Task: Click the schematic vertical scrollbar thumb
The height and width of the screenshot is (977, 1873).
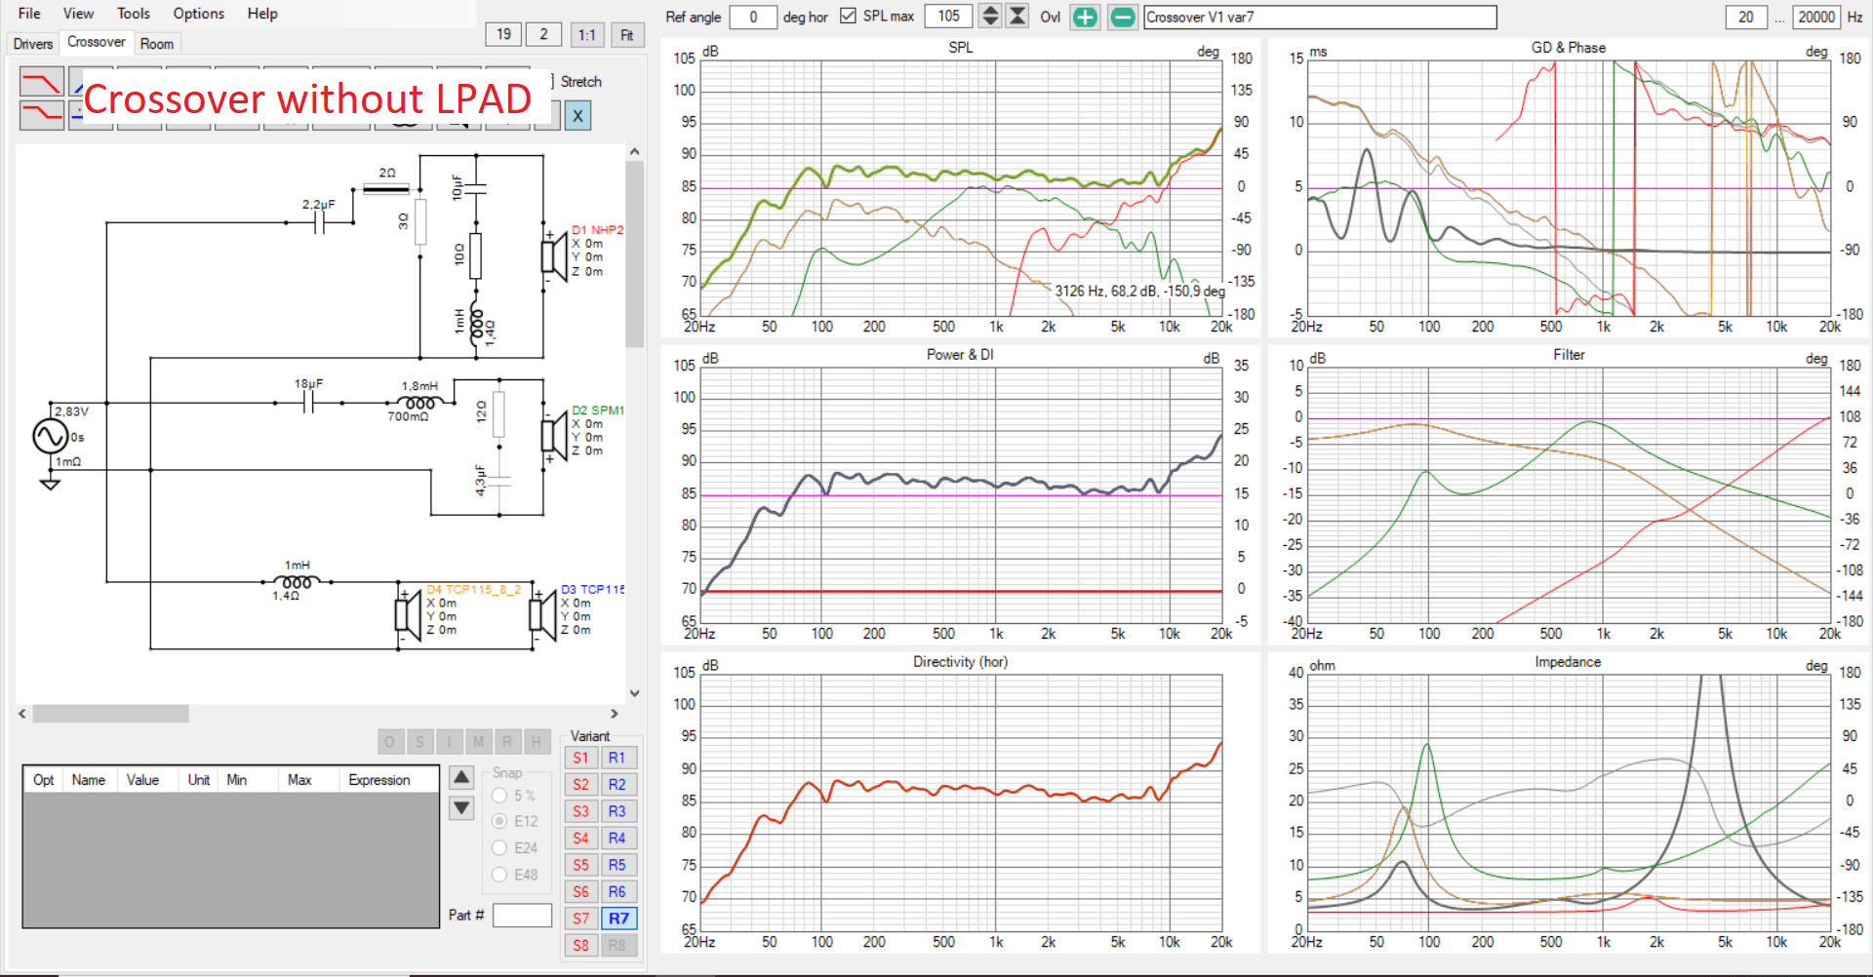Action: tap(634, 254)
